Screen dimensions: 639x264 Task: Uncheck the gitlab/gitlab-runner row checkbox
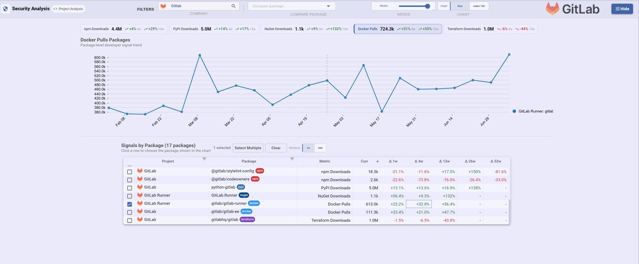coord(129,203)
